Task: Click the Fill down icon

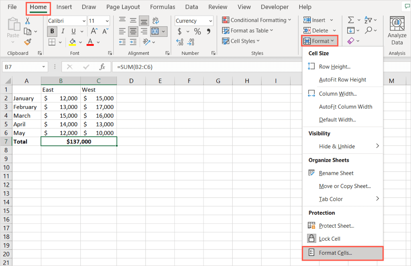Action: pyautogui.click(x=351, y=30)
